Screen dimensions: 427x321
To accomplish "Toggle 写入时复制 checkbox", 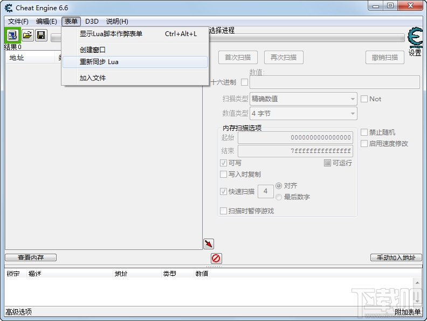I will [223, 174].
